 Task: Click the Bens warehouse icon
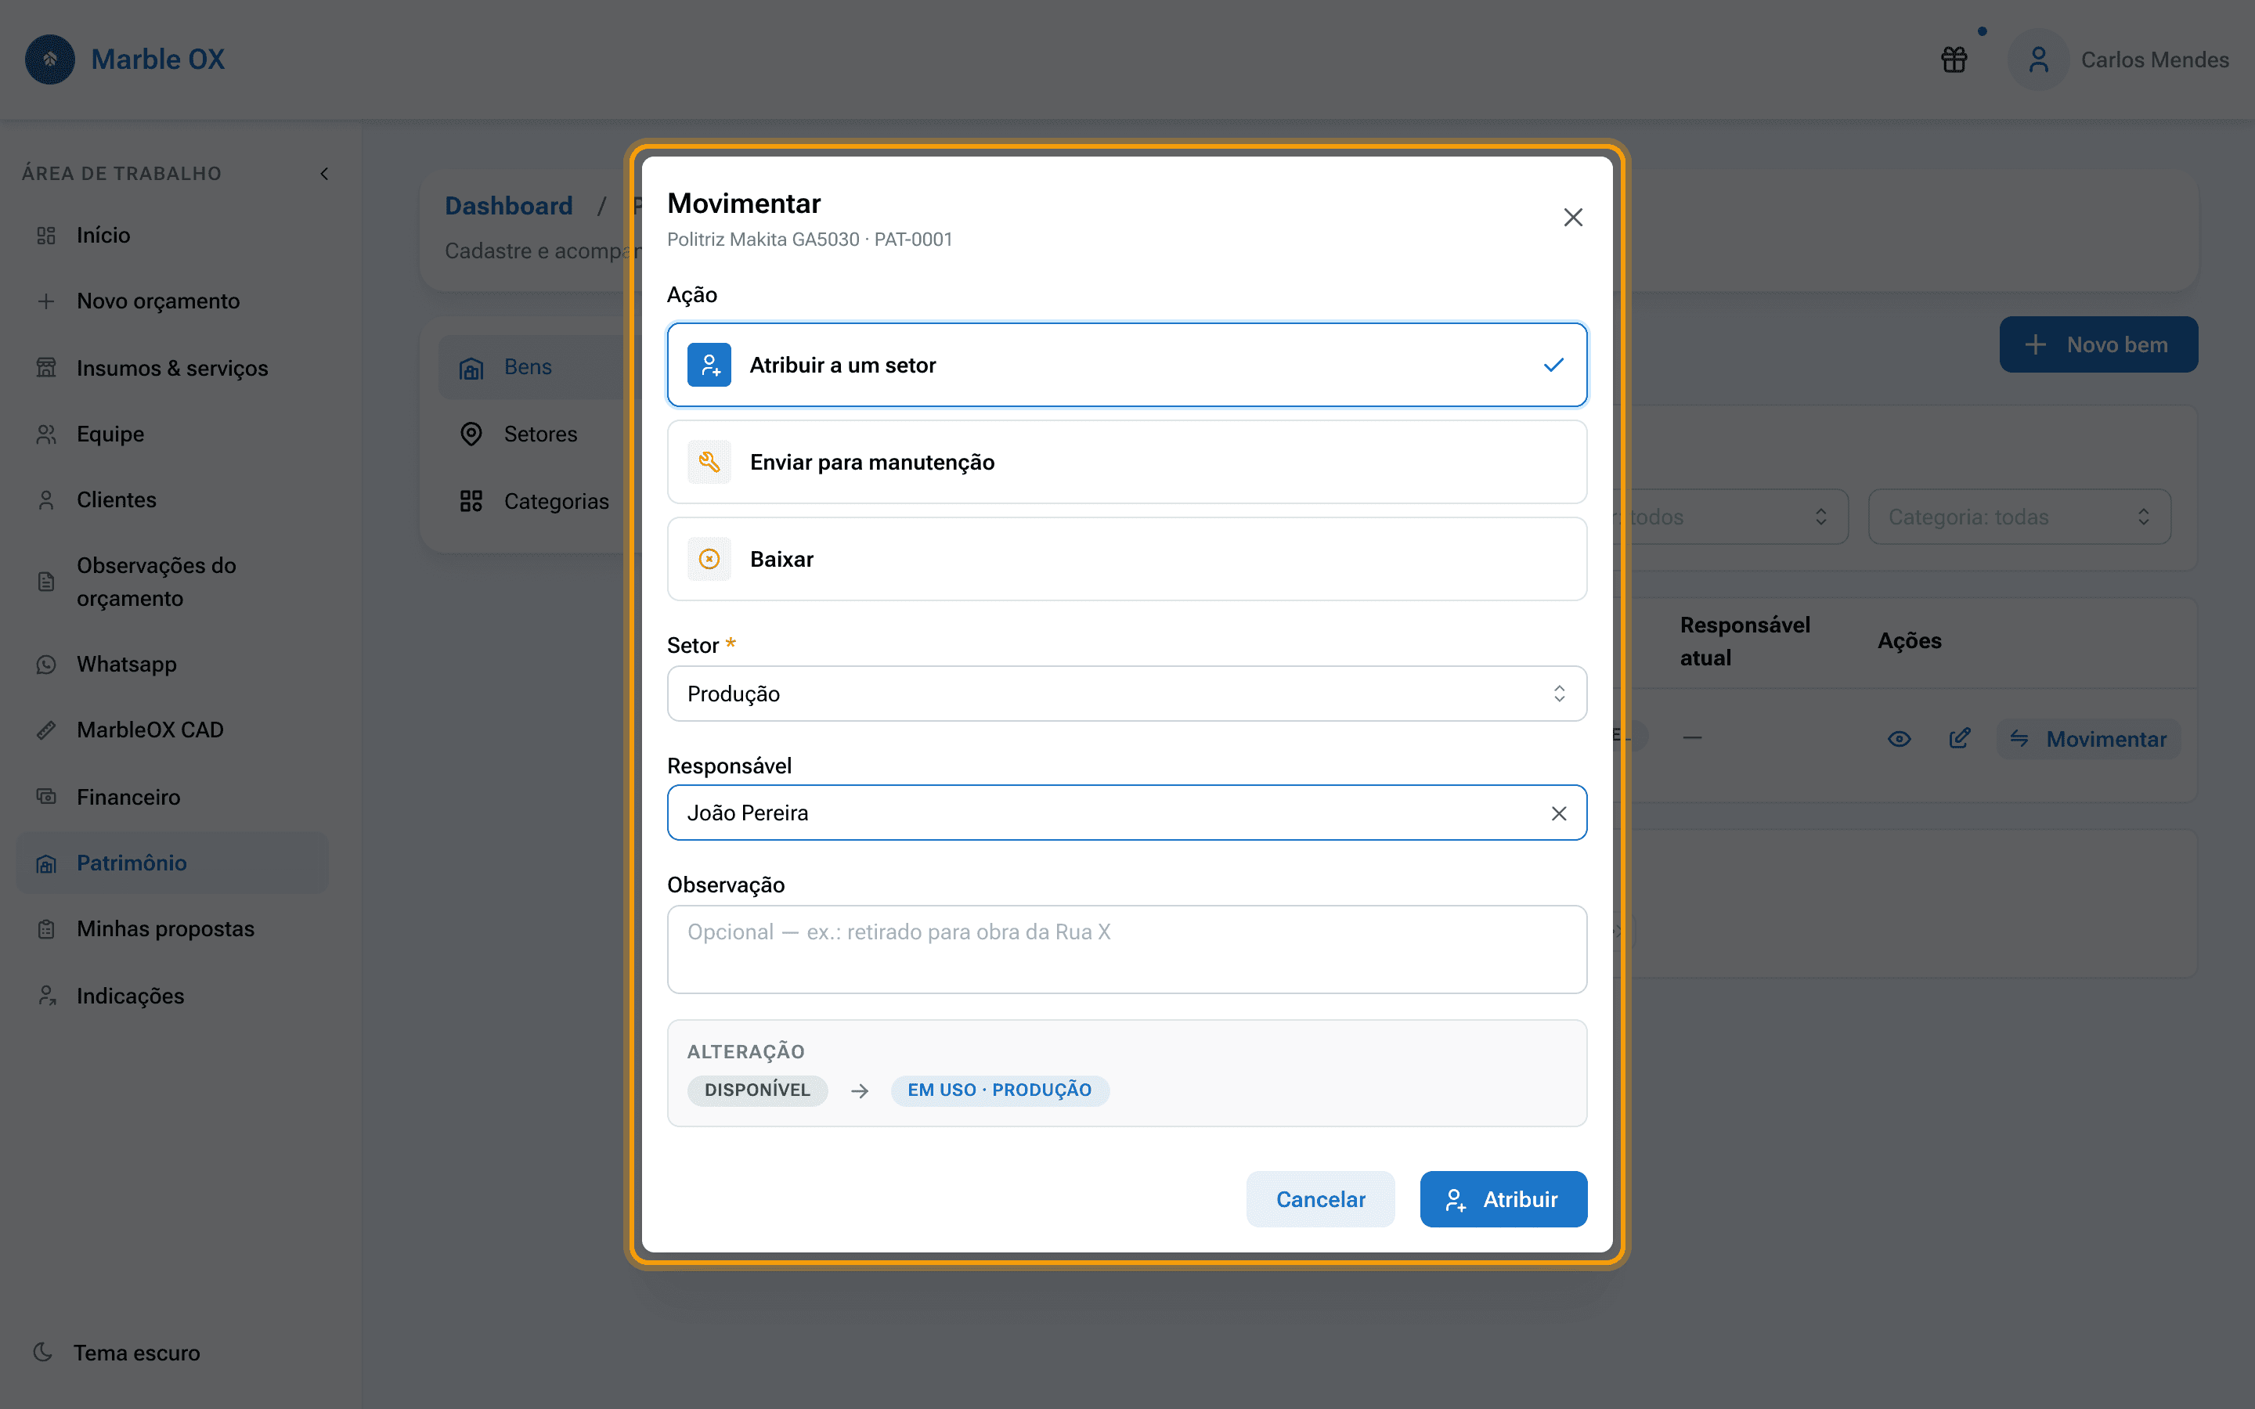tap(471, 368)
